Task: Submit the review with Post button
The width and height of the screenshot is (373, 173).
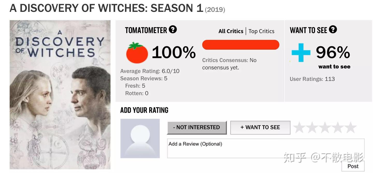Action: tap(353, 166)
